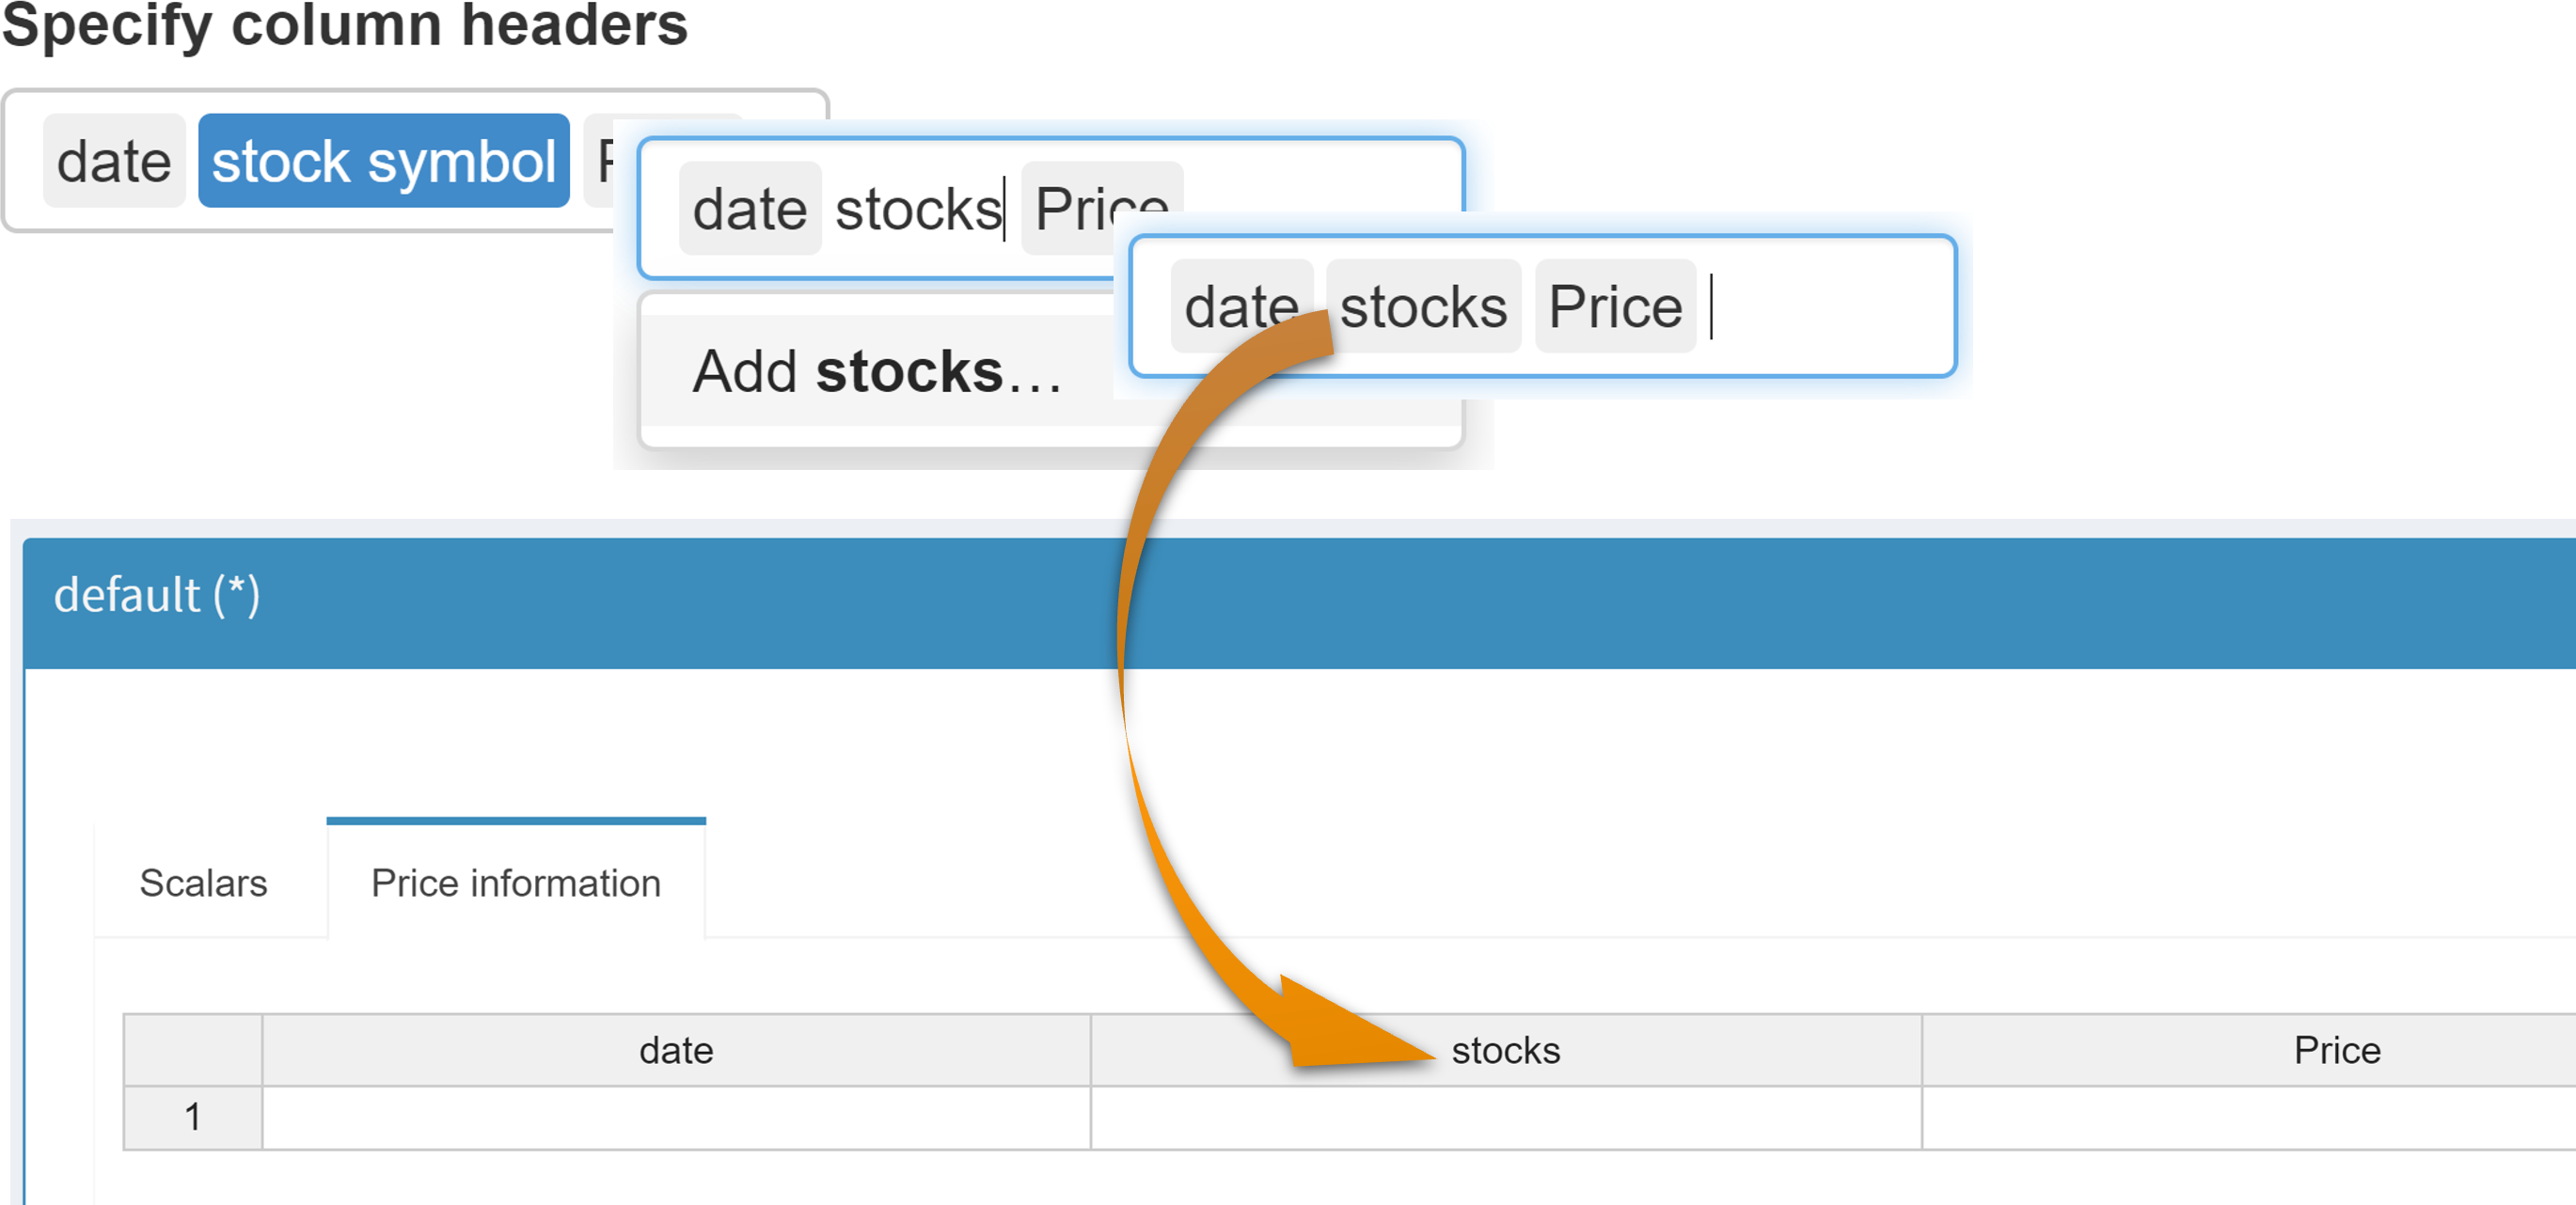Select the highlighted 'stock symbol' tag
The height and width of the screenshot is (1205, 2576).
tap(383, 162)
